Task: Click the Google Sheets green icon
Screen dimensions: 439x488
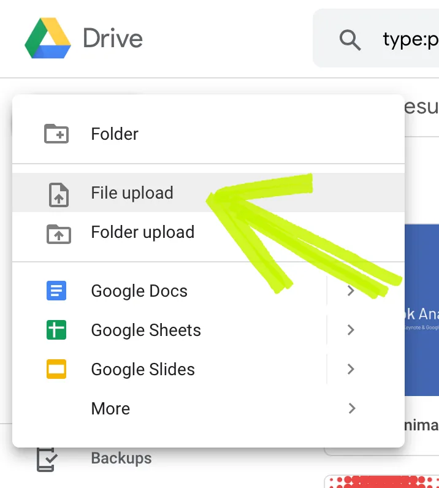Action: click(56, 330)
